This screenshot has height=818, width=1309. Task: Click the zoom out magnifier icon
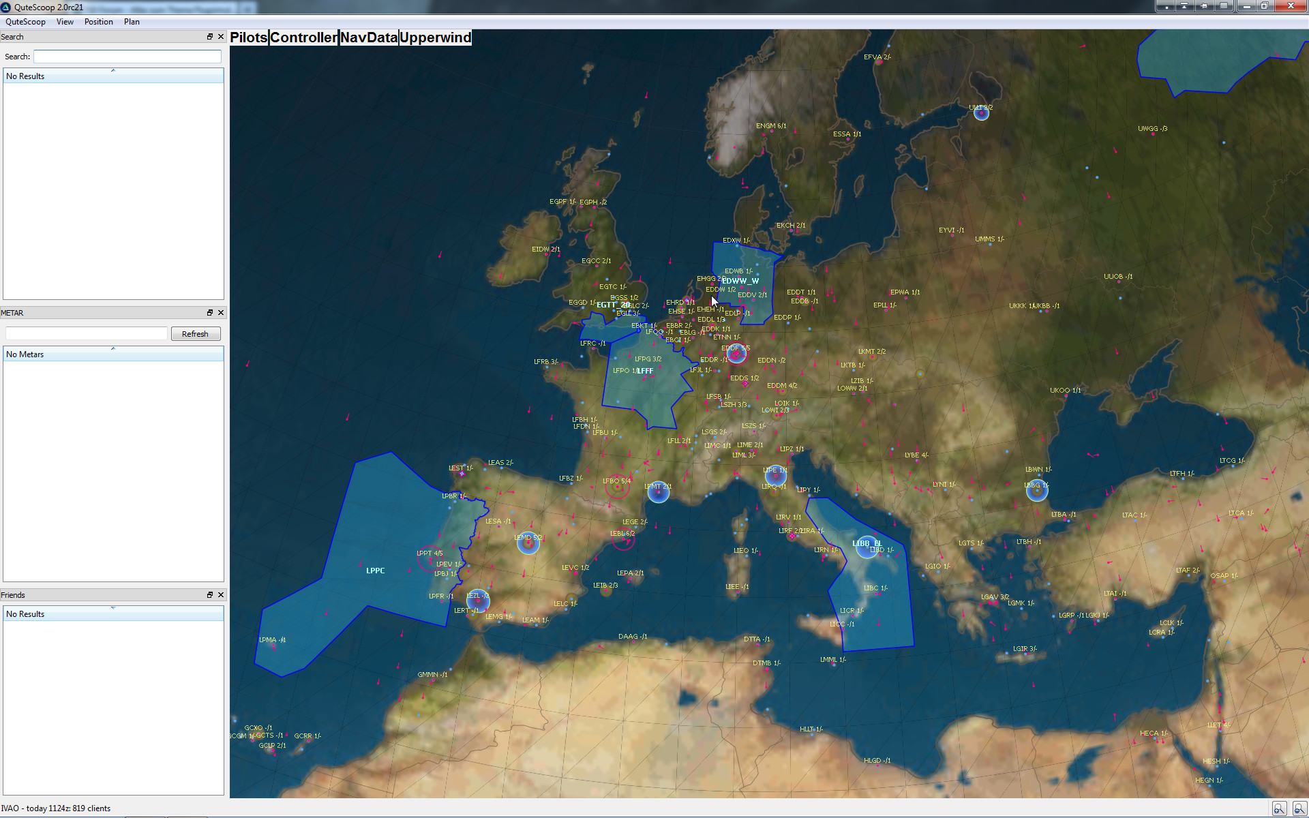click(x=1300, y=808)
